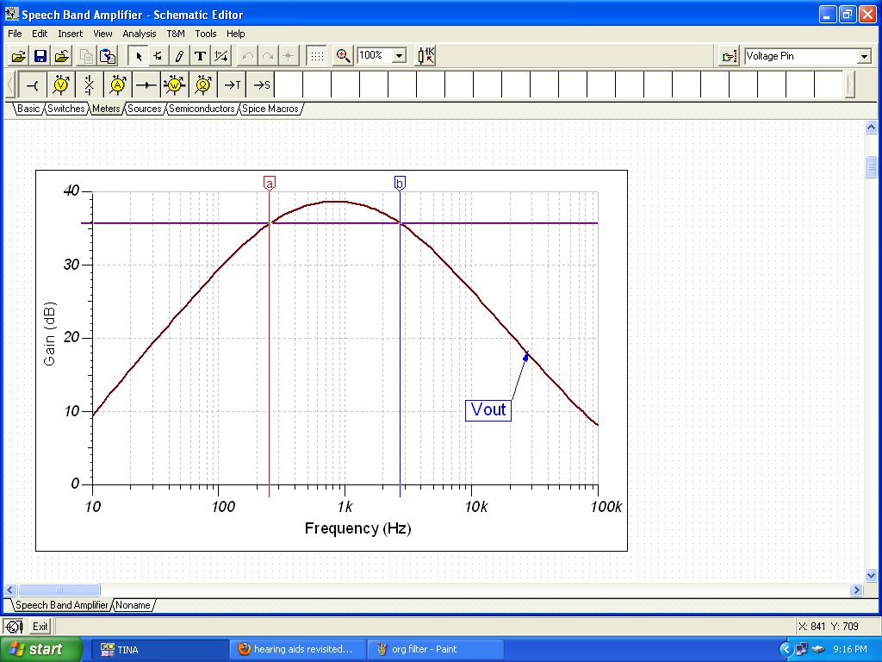This screenshot has height=662, width=882.
Task: Click the vertical scrollbar up arrow
Action: [871, 128]
